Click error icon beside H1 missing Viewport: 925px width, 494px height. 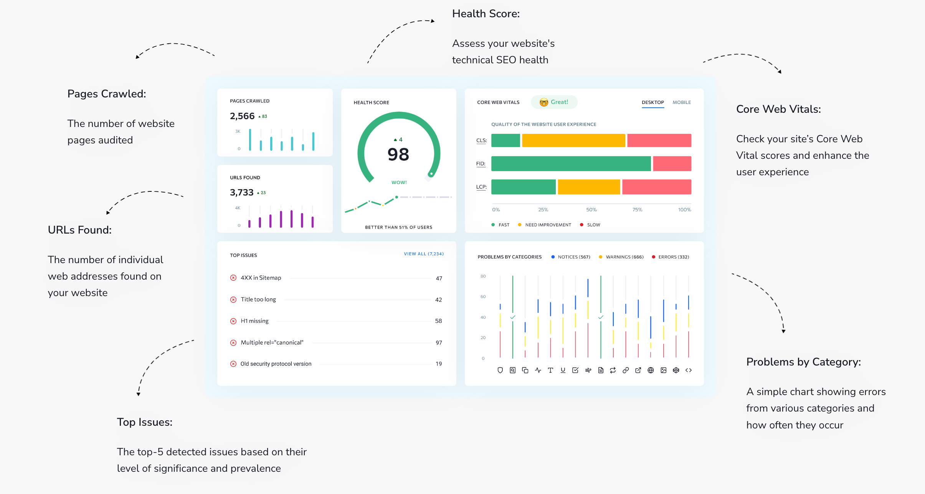(233, 321)
